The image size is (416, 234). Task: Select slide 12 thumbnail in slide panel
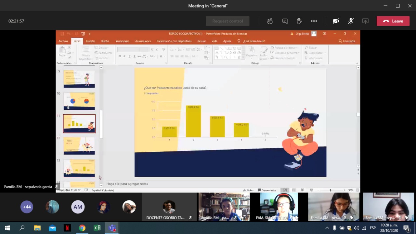[79, 145]
